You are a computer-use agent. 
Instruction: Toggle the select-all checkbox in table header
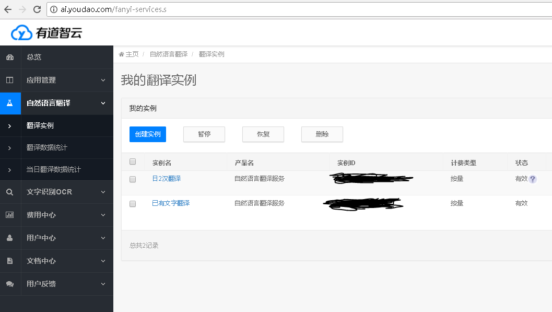133,161
